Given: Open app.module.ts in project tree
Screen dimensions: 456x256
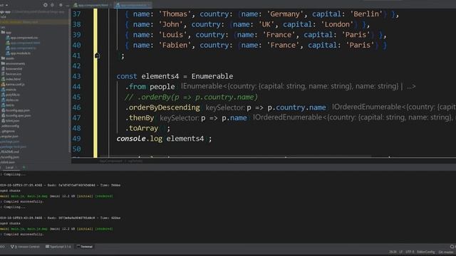Looking at the screenshot, I should [18, 53].
